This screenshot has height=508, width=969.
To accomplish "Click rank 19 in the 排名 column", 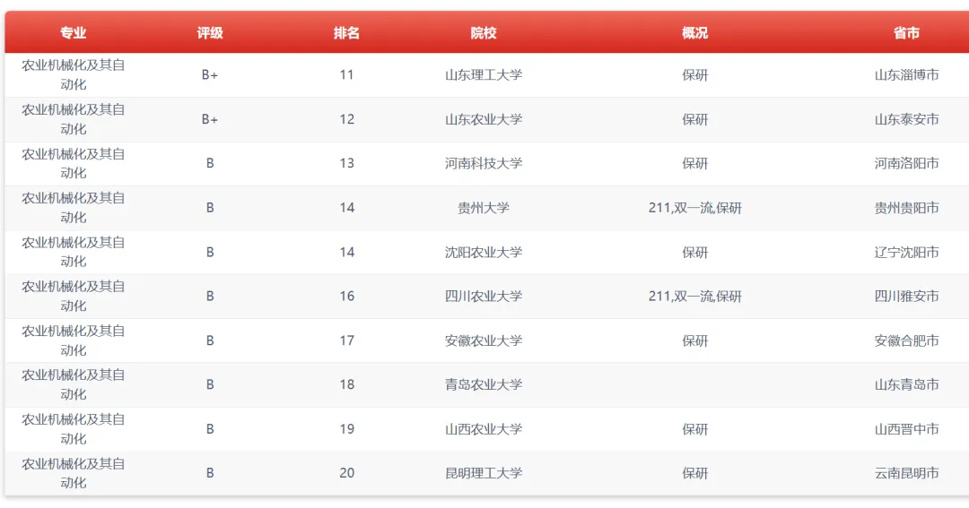I will pos(346,428).
